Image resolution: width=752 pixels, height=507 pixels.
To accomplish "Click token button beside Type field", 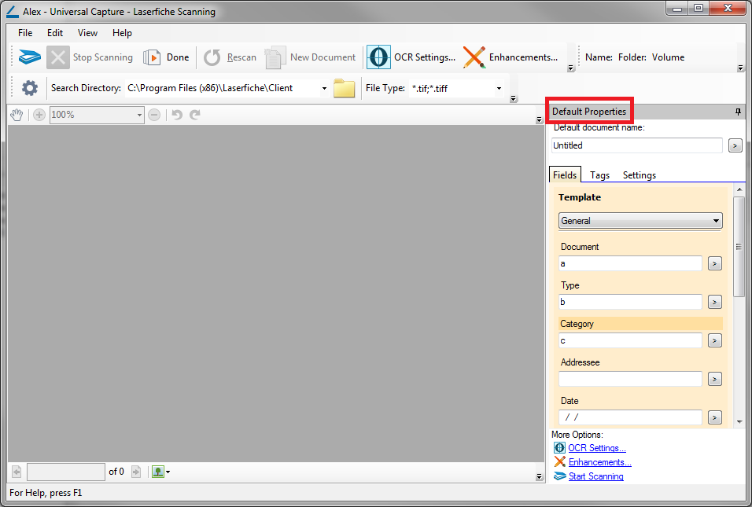I will [714, 302].
